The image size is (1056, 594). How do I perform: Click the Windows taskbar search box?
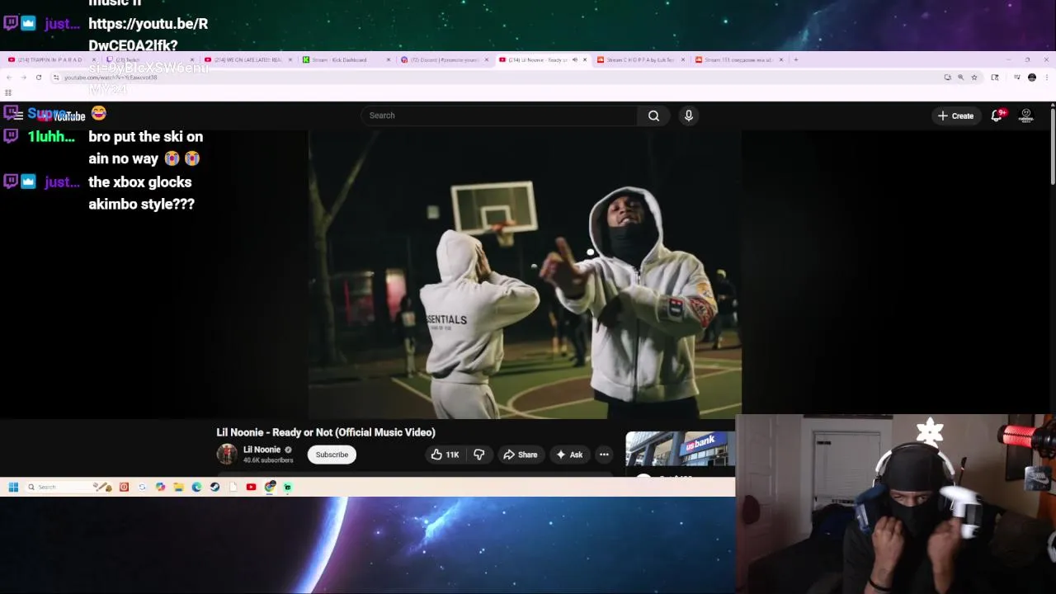pyautogui.click(x=68, y=487)
